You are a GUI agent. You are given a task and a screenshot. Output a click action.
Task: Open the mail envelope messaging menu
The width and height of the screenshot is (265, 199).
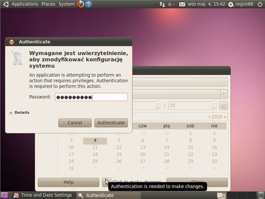182,4
